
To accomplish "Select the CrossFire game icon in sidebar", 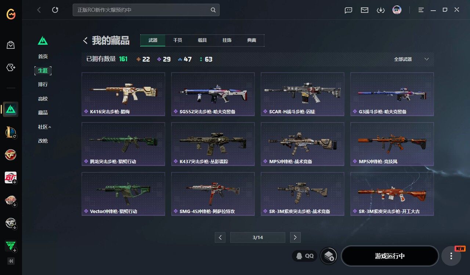I will (11, 155).
